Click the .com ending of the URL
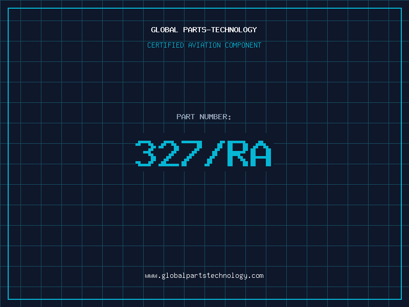This screenshot has height=307, width=409. coord(256,276)
